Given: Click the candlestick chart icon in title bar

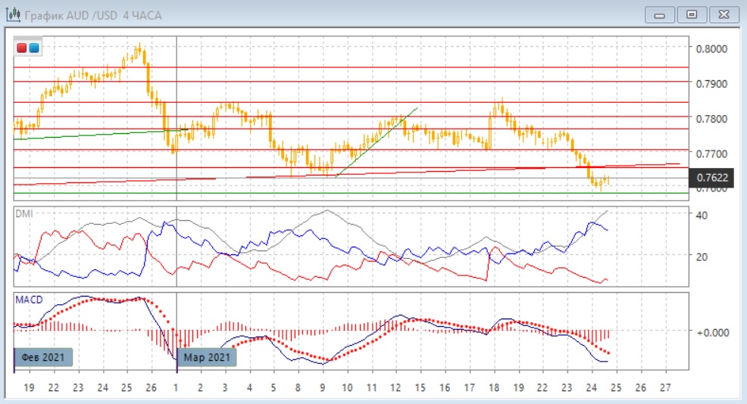Looking at the screenshot, I should (x=13, y=14).
